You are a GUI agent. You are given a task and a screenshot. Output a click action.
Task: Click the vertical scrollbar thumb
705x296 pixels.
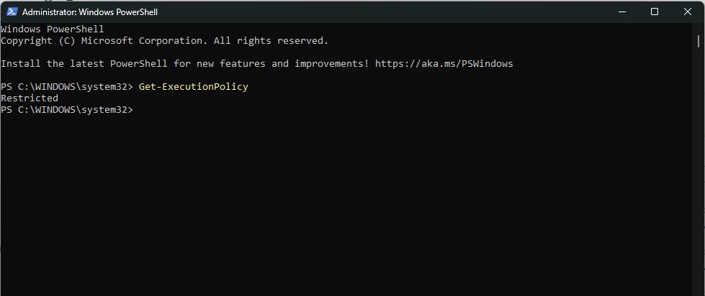coord(699,41)
